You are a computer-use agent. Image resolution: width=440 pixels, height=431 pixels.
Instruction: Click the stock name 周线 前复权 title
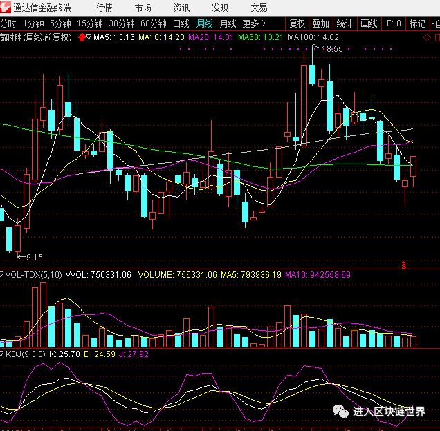coord(36,37)
